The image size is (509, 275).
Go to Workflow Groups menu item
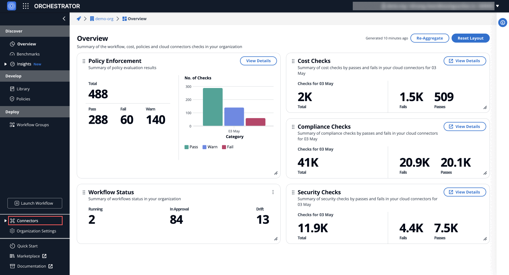(x=33, y=125)
